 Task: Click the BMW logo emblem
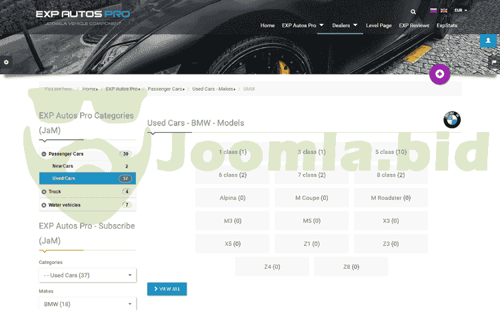click(452, 119)
